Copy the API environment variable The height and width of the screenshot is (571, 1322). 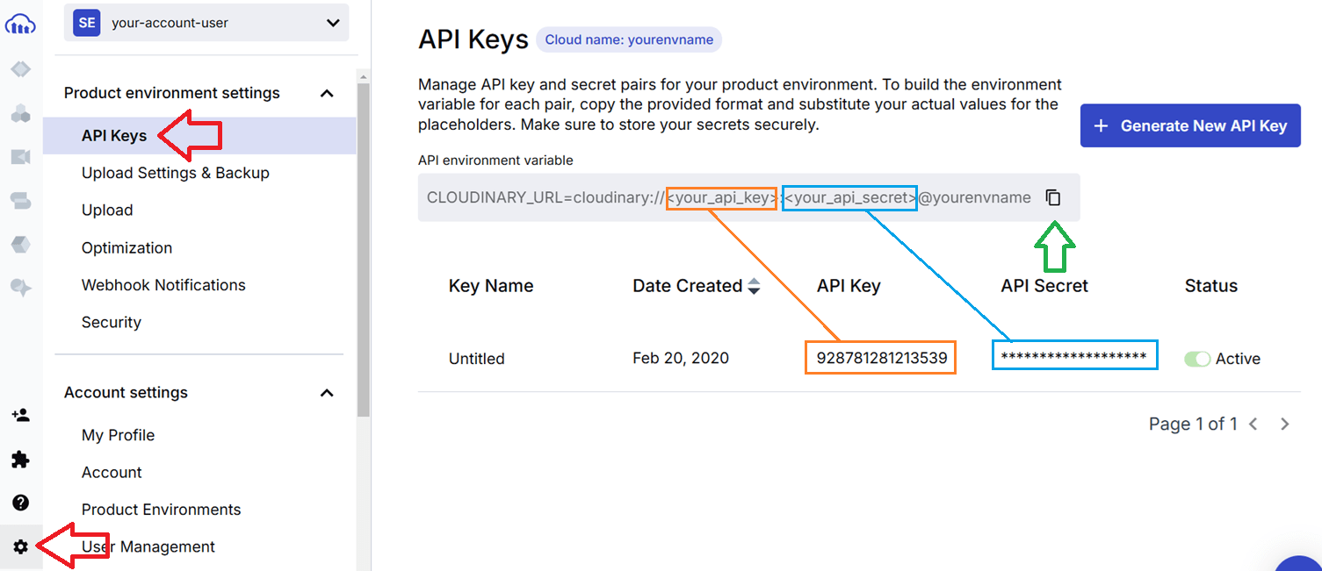(1053, 197)
